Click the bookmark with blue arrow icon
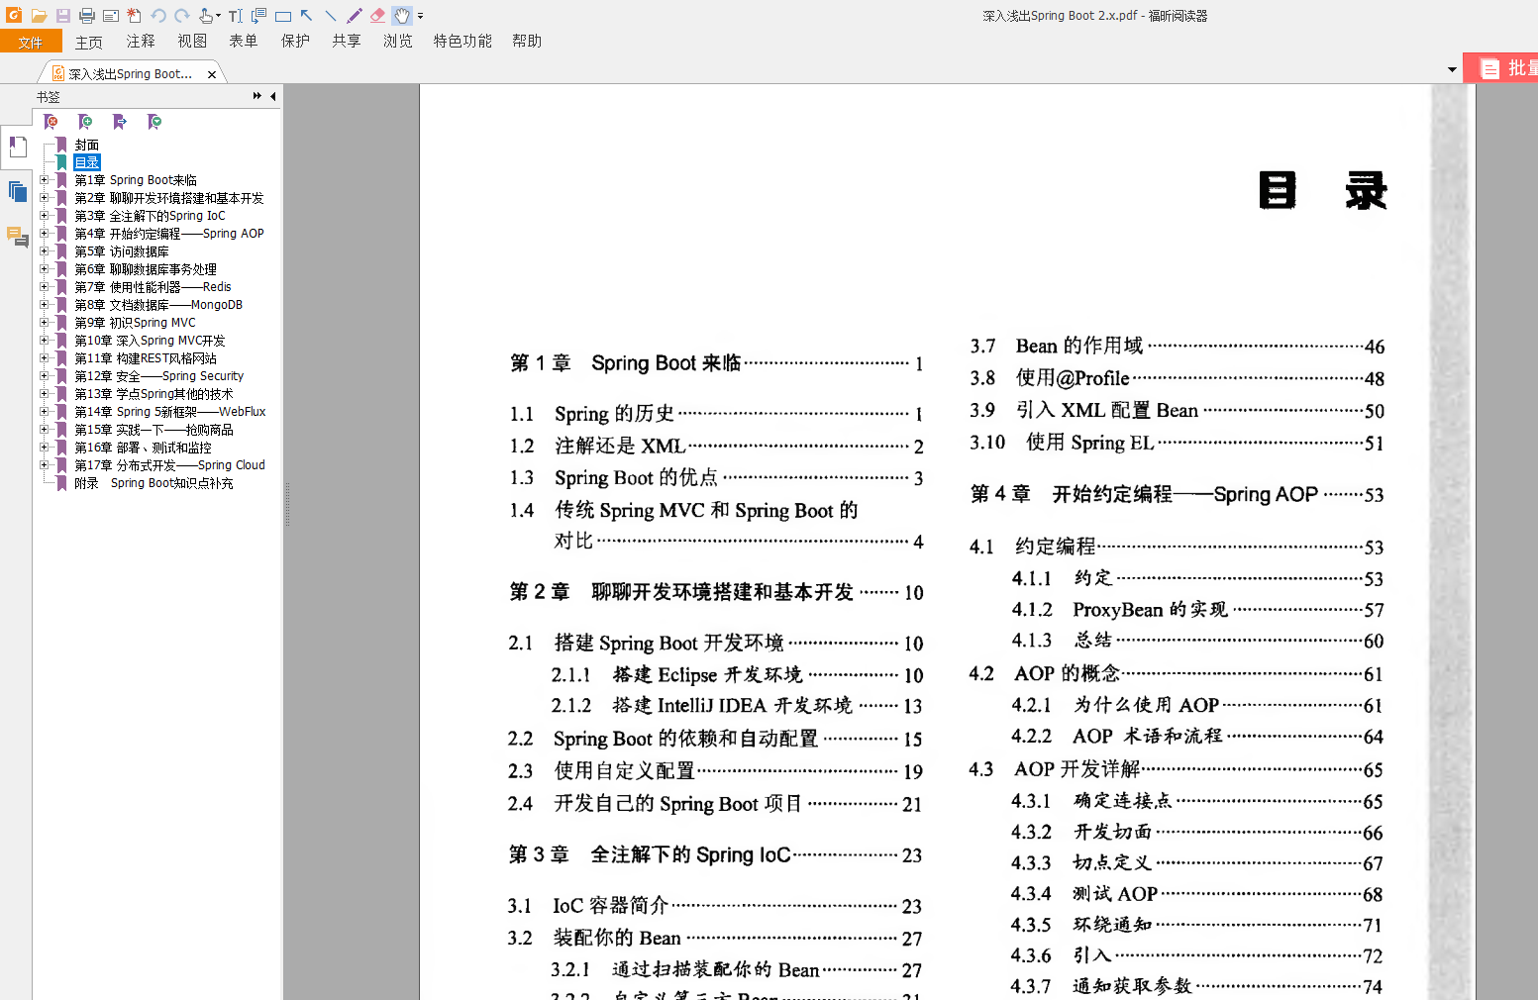 120,122
